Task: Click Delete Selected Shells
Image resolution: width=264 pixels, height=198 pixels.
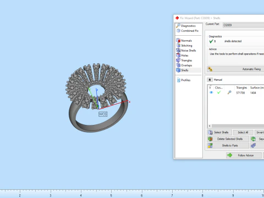Action: point(228,139)
